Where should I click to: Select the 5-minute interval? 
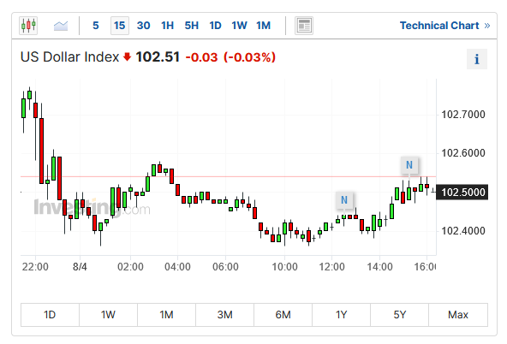pos(95,26)
